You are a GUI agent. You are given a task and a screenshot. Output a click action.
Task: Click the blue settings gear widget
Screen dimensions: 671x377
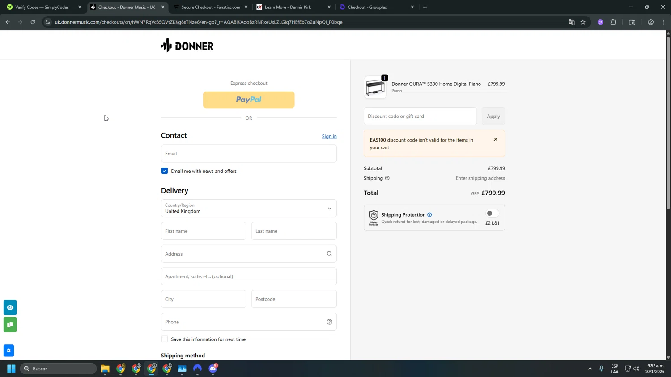pos(9,351)
